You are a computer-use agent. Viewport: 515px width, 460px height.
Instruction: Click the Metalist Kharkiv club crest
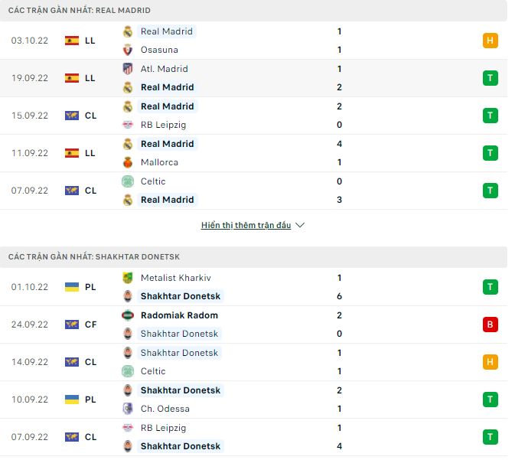[x=128, y=278]
